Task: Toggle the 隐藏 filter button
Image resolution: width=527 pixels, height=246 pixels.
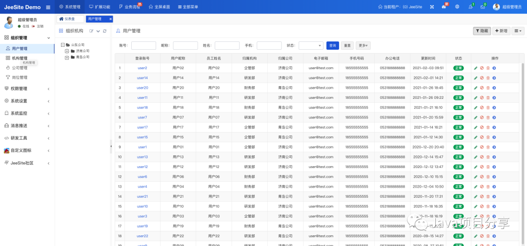Action: (482, 31)
